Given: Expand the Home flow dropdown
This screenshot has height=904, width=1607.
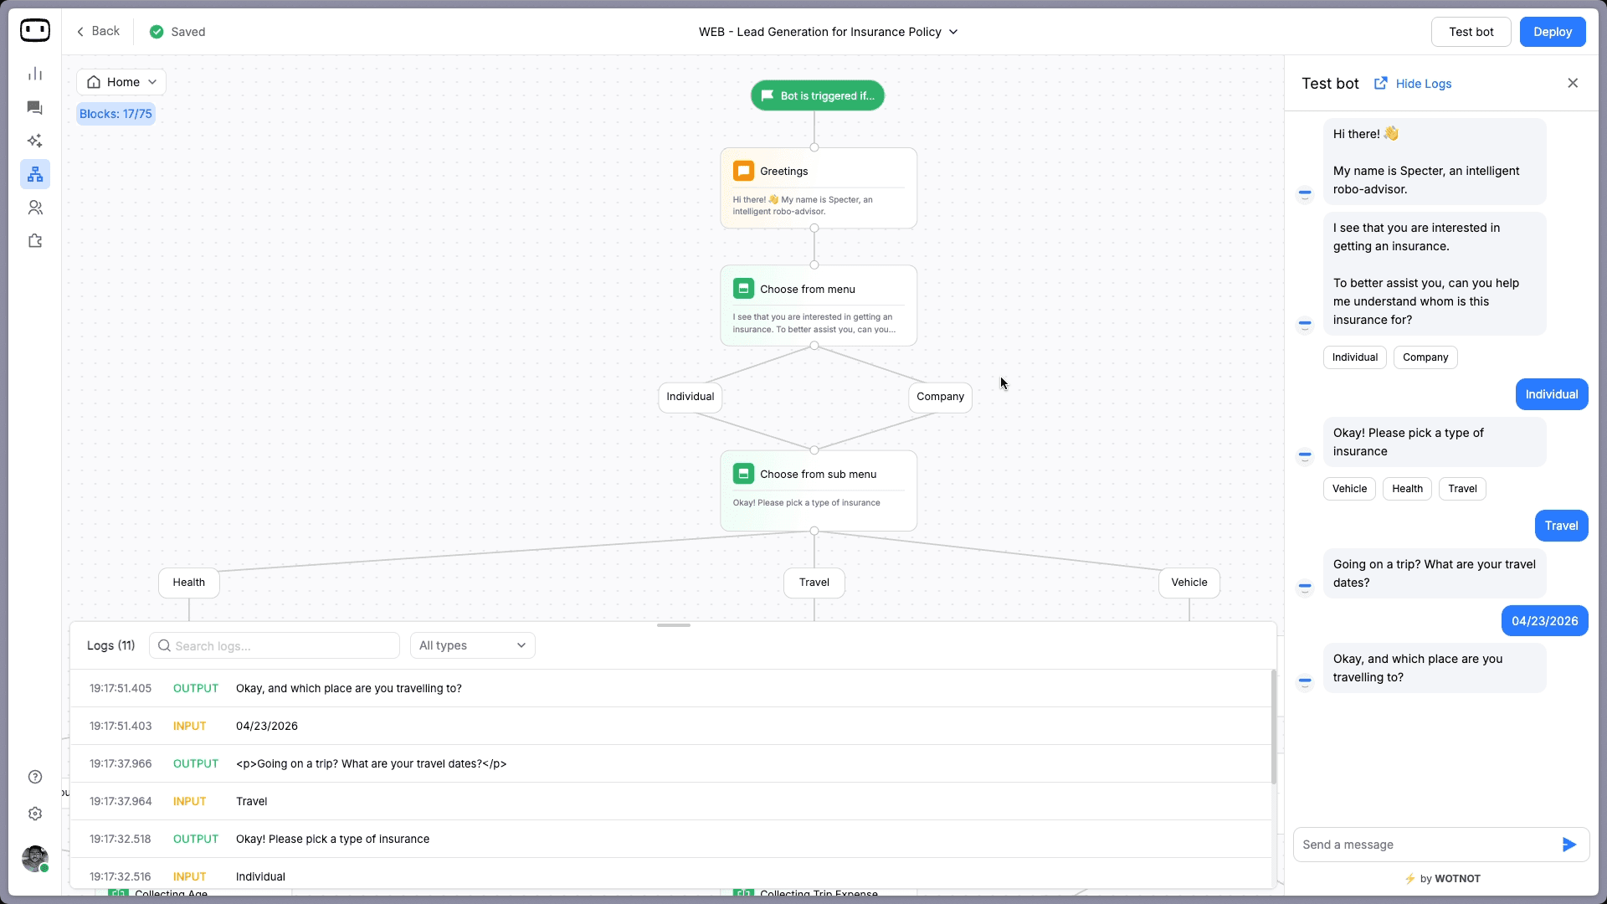Looking at the screenshot, I should 121,82.
